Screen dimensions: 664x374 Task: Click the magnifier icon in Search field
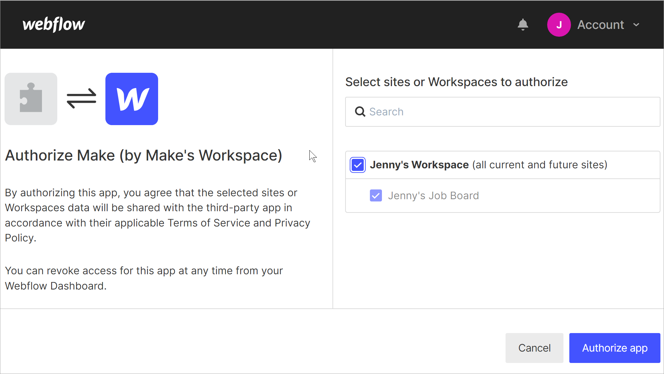[x=360, y=112]
